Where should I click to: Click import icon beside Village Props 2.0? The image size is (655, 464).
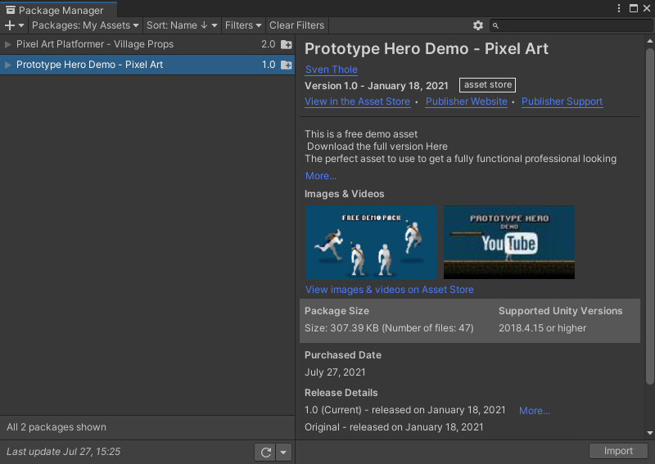[286, 44]
